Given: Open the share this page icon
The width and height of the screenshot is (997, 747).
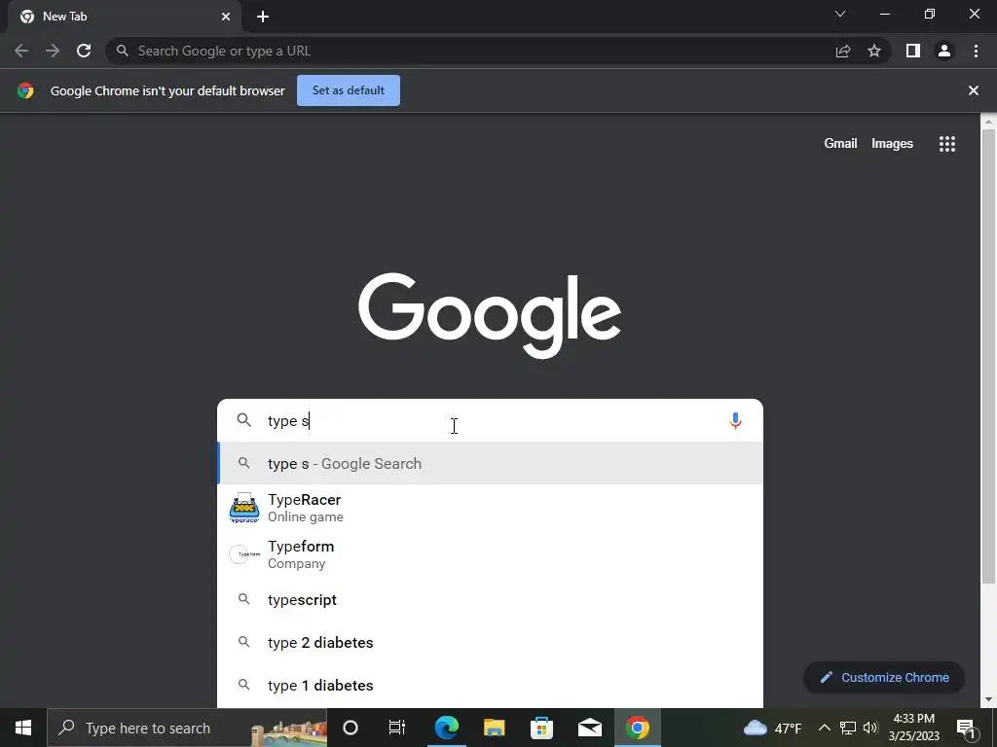Looking at the screenshot, I should 843,51.
